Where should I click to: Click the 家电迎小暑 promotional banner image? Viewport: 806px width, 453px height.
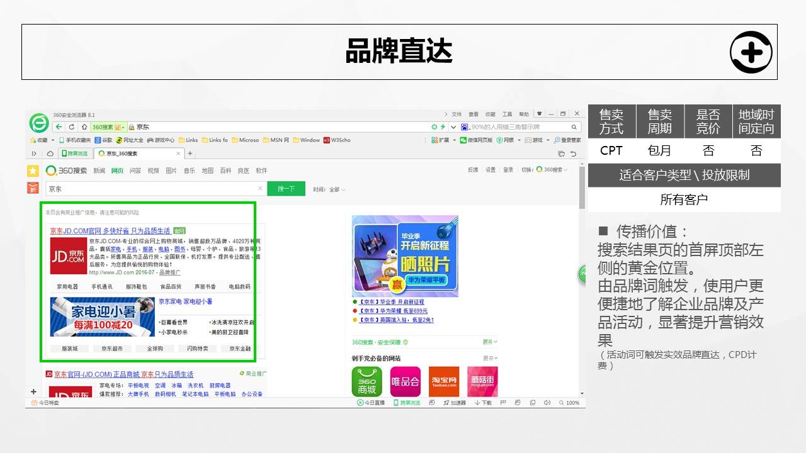103,316
